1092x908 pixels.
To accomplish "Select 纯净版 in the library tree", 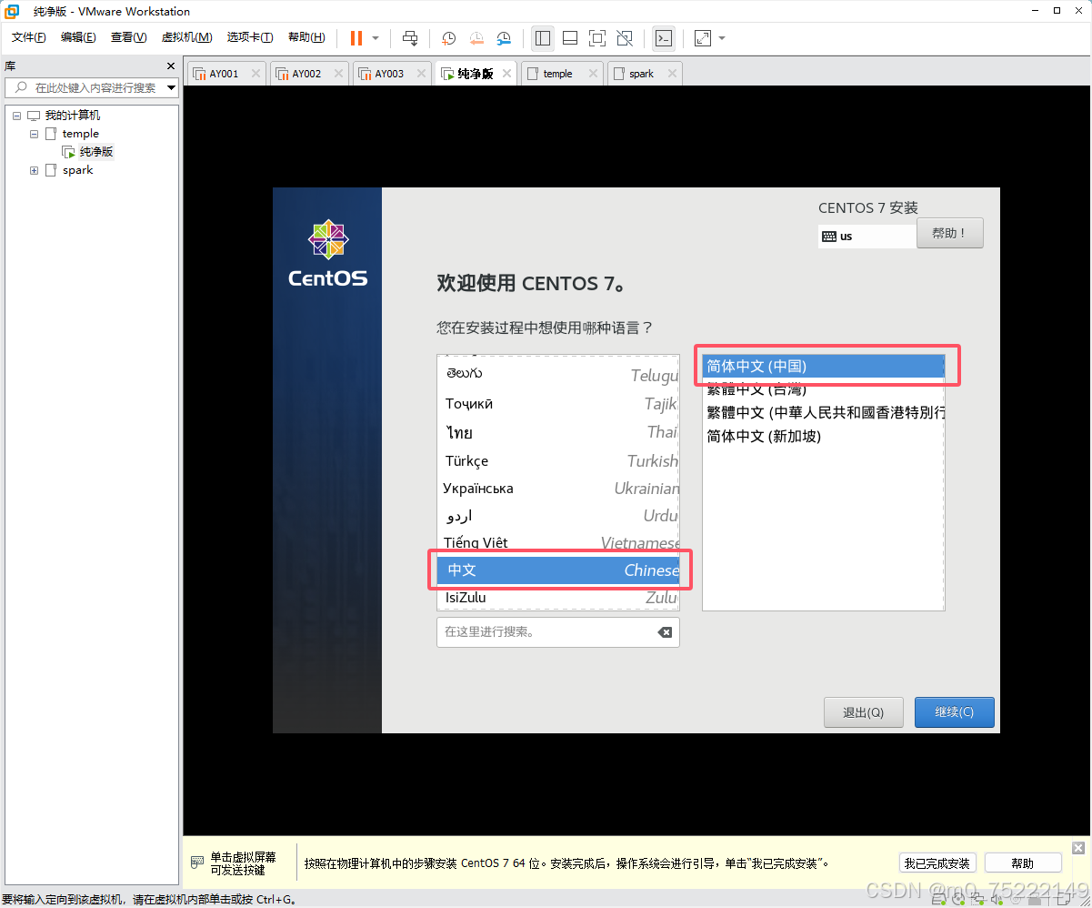I will coord(96,152).
